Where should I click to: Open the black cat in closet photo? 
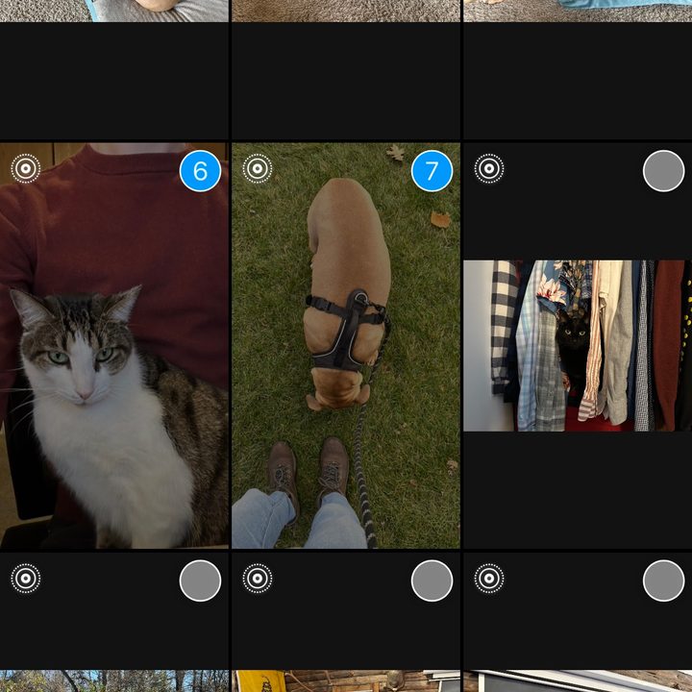point(578,346)
